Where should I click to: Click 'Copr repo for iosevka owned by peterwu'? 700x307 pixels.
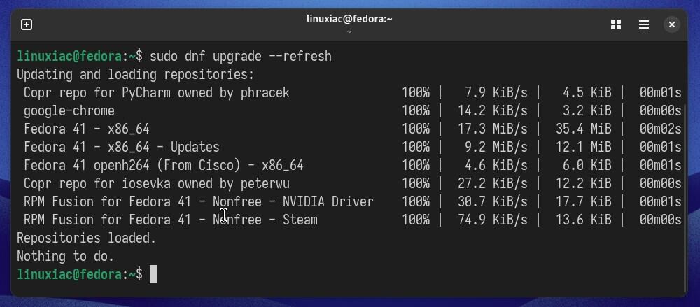[x=157, y=183]
